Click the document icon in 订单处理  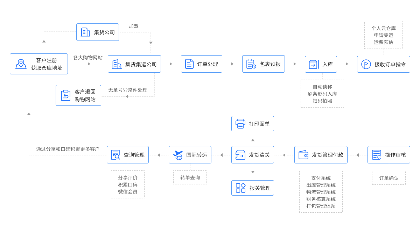[x=189, y=64]
